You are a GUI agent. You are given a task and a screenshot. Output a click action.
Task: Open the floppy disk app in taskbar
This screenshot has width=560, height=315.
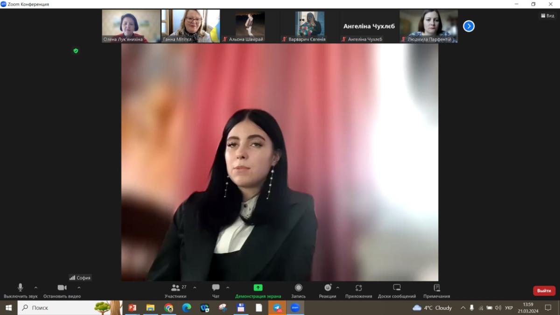241,308
